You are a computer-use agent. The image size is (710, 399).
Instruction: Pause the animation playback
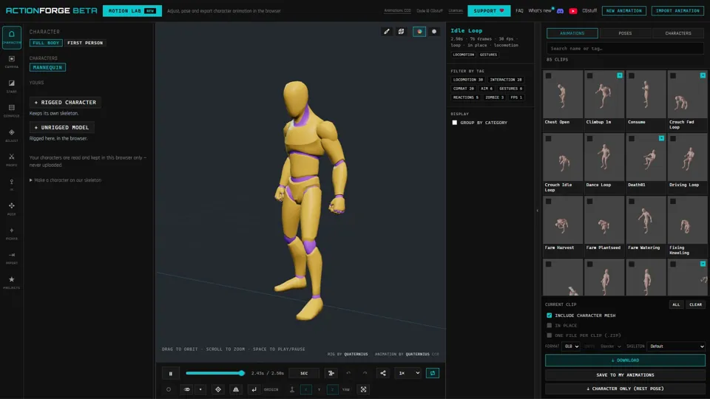[x=171, y=373]
